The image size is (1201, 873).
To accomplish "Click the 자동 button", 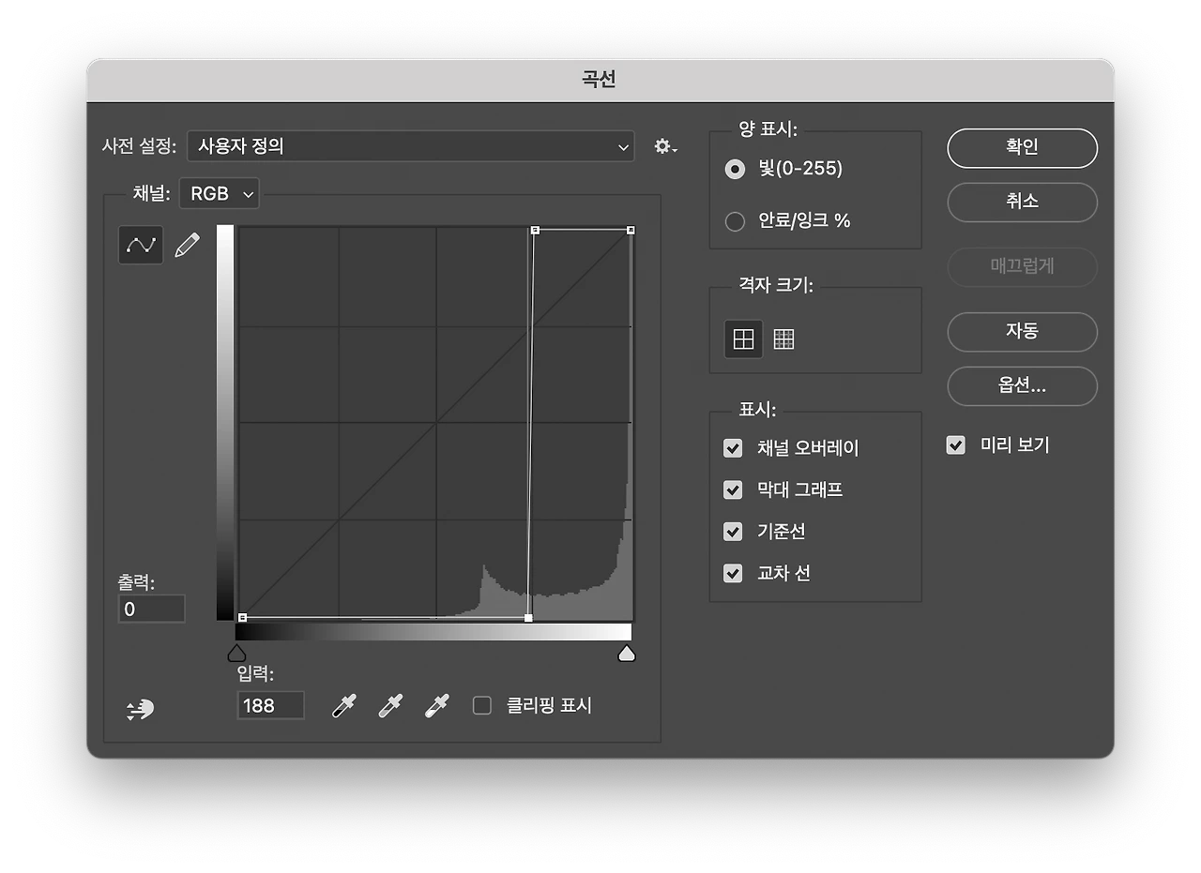I will [1022, 332].
